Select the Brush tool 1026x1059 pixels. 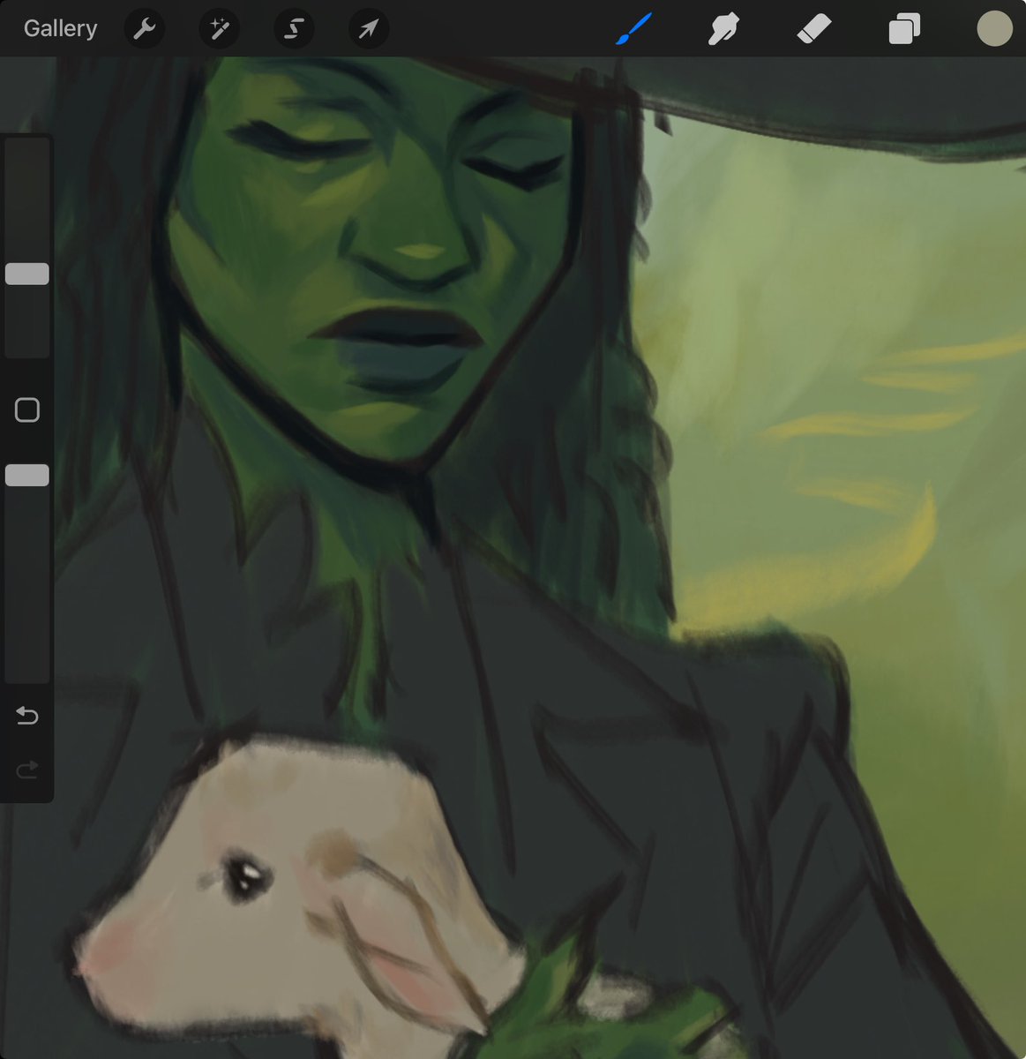tap(633, 29)
